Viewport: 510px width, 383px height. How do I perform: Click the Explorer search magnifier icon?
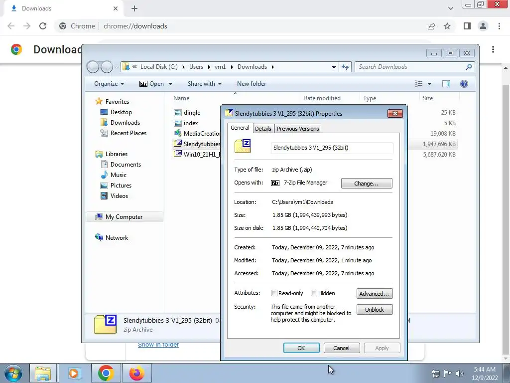(469, 67)
